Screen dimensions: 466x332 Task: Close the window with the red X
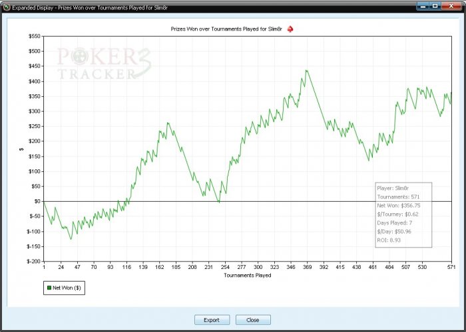(451, 6)
